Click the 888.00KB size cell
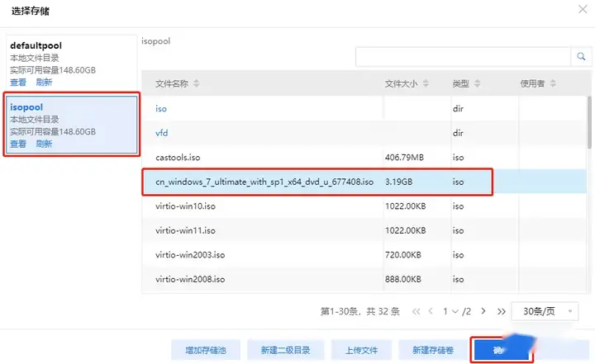The width and height of the screenshot is (595, 364). [403, 280]
